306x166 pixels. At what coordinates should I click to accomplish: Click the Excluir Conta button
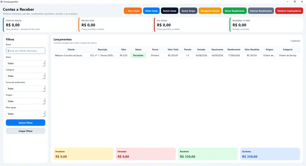click(x=170, y=11)
